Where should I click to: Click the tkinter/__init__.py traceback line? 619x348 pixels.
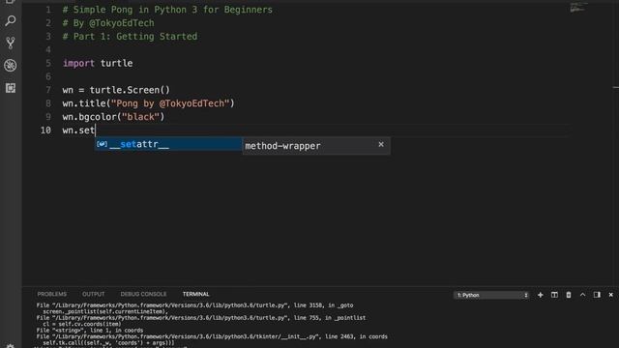[212, 336]
